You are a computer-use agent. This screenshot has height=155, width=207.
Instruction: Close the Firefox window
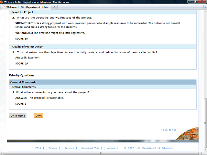[202, 2]
